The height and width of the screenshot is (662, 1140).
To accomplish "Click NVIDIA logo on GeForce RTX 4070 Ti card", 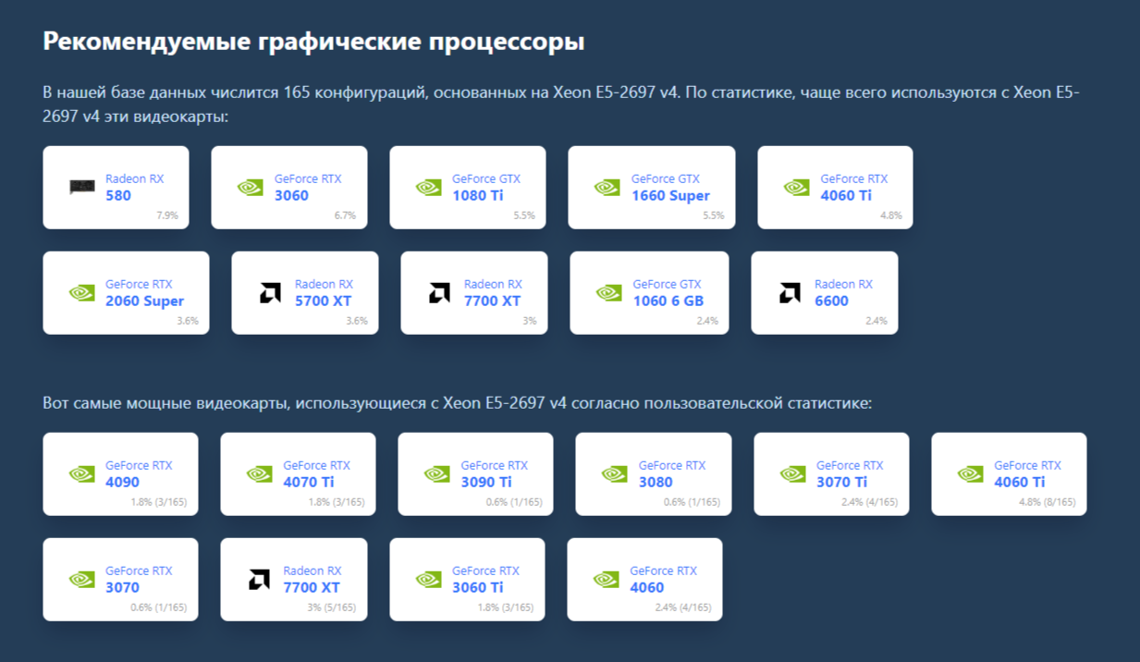I will [x=260, y=473].
